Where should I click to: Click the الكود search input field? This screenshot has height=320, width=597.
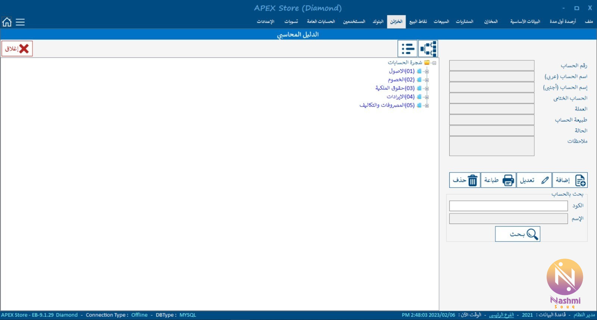point(508,206)
